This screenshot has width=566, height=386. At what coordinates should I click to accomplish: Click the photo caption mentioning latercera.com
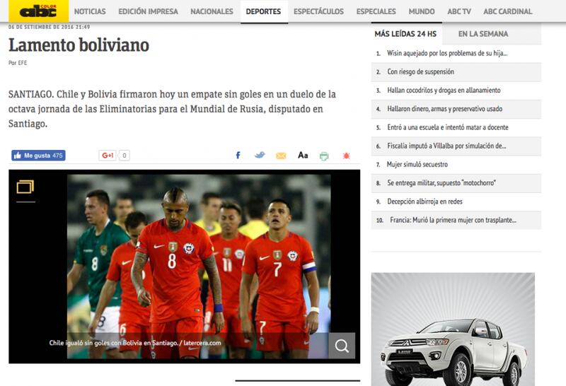tap(135, 343)
